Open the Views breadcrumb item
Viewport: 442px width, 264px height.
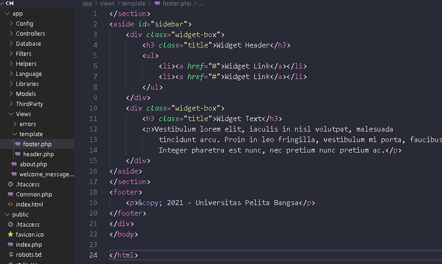click(107, 4)
